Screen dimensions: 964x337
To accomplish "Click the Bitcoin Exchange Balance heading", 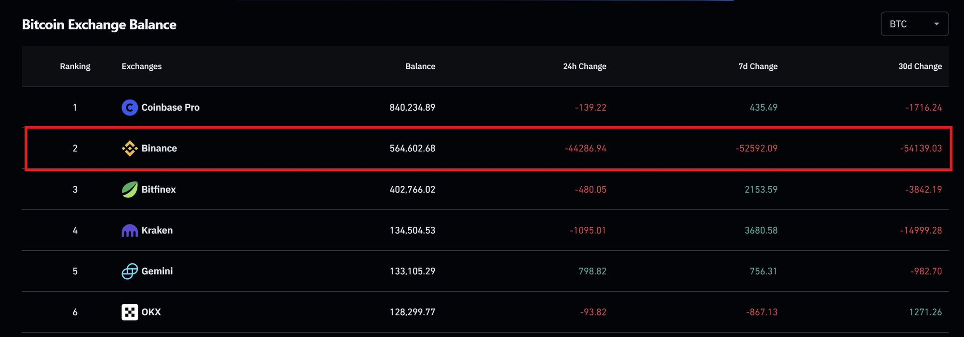I will click(99, 25).
